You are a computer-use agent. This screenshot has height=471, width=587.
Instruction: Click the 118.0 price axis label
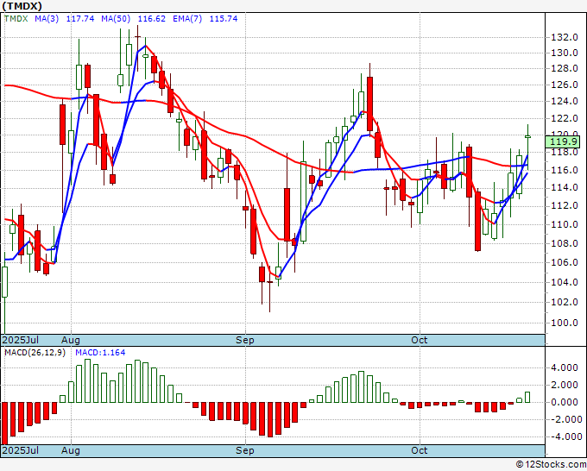click(x=565, y=153)
